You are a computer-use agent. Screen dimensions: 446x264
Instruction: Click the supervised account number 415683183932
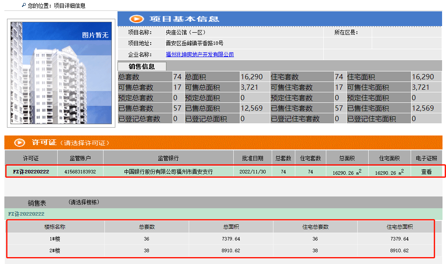pos(80,172)
